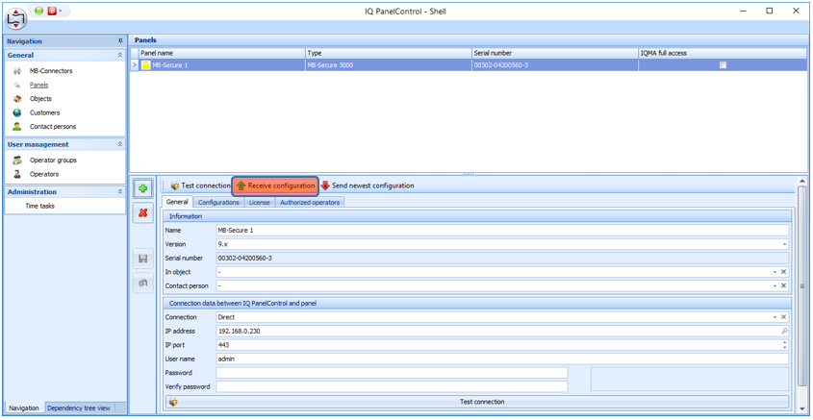This screenshot has width=813, height=420.
Task: Sort by Panel name column header
Action: click(222, 53)
